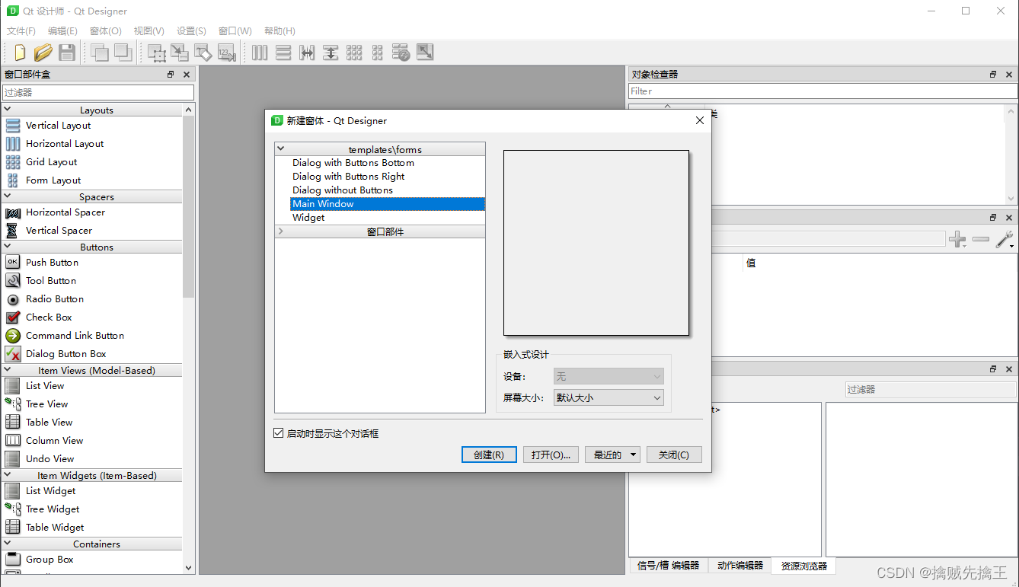Select the Edit Tab Order mode icon
Image resolution: width=1019 pixels, height=587 pixels.
[x=227, y=53]
